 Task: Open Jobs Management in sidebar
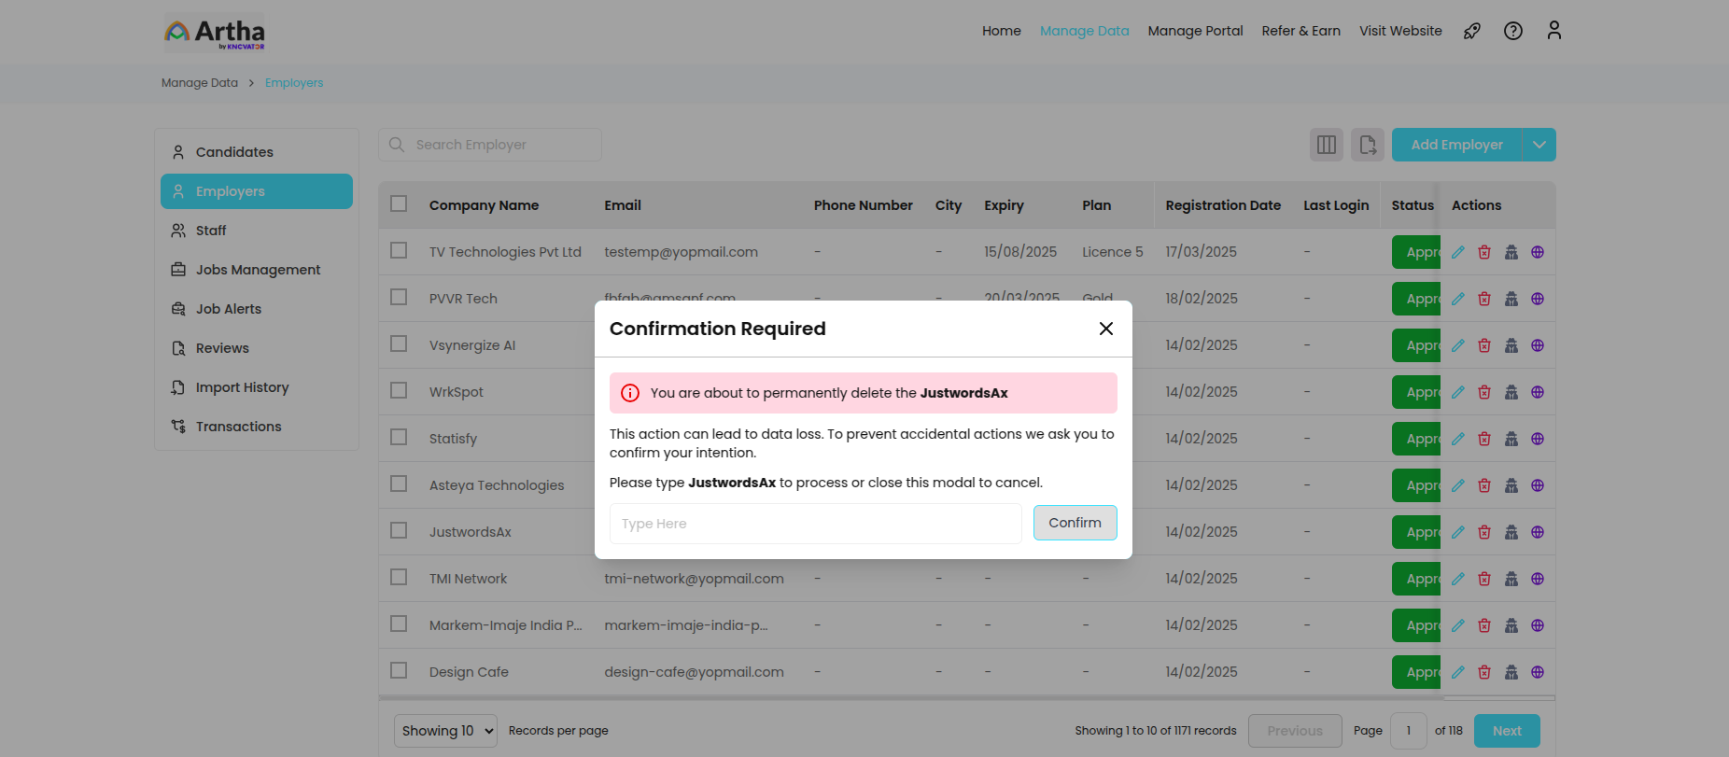pos(258,270)
